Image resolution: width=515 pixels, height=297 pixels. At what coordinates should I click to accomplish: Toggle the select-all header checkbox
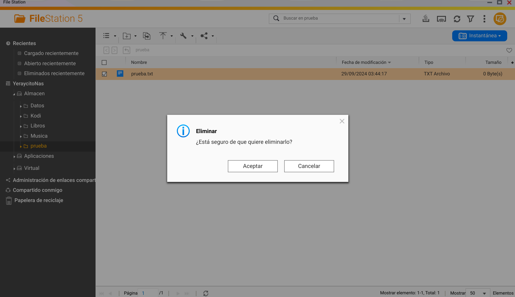(x=104, y=63)
